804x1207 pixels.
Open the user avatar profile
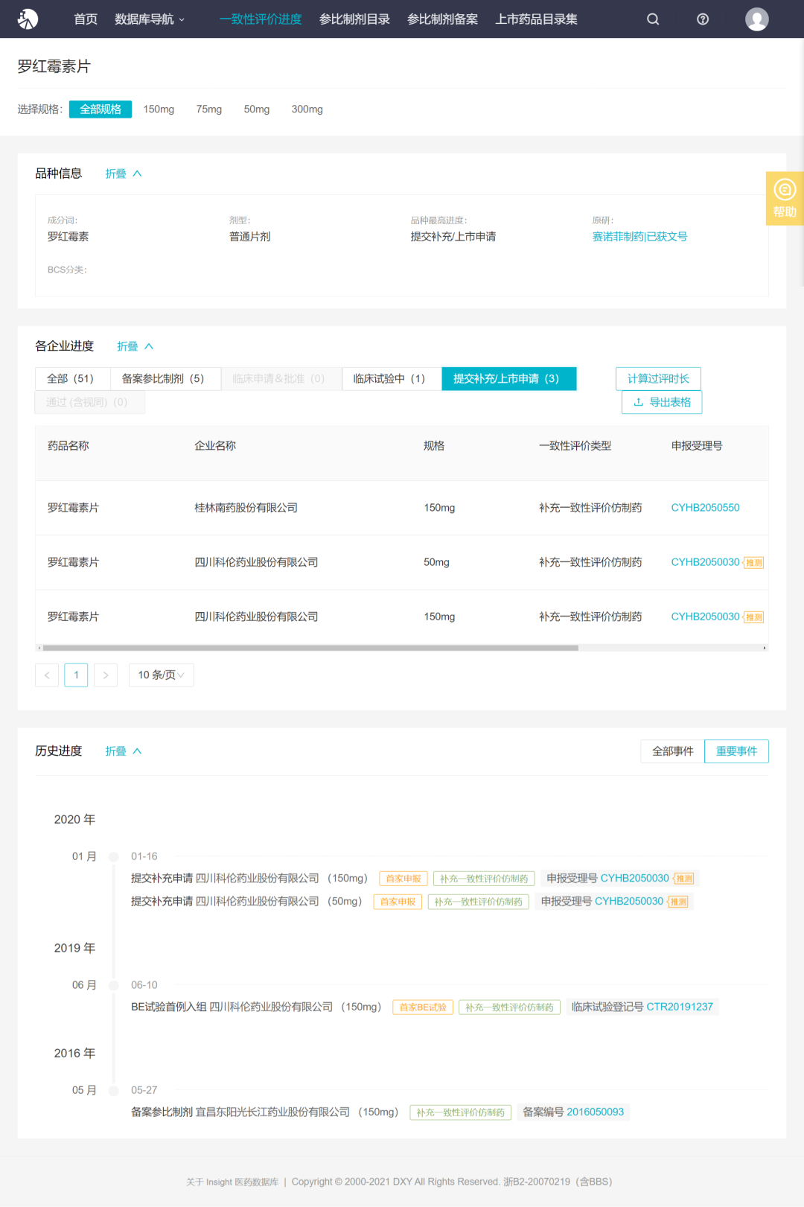757,19
